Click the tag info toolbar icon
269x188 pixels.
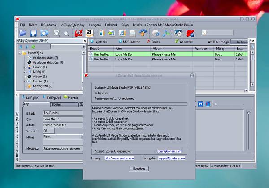click(102, 33)
